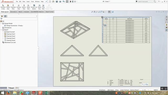Open the New document dropdown arrow
This screenshot has height=95, width=168.
point(51,2)
